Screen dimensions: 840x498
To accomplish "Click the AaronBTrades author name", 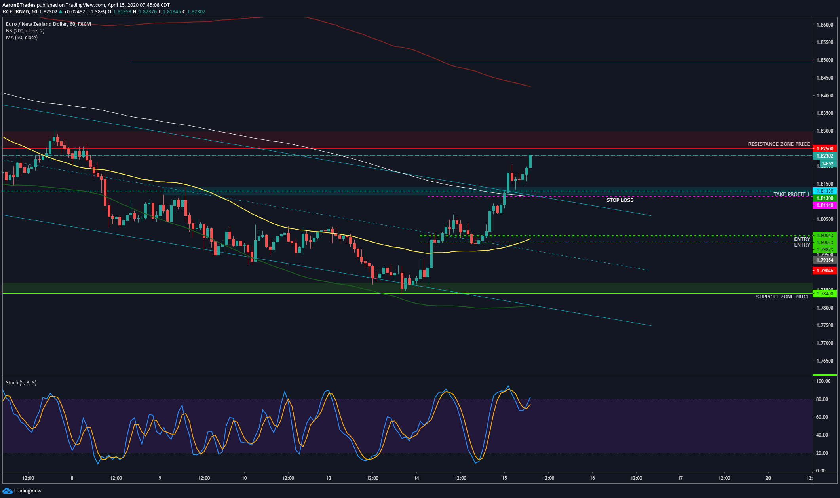I will click(19, 5).
